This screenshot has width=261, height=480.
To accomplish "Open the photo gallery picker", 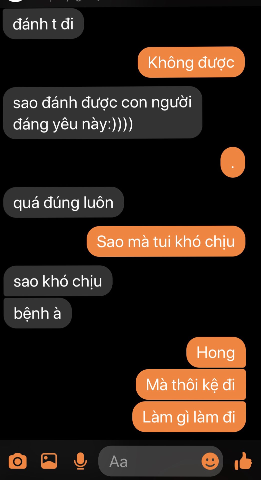I will [49, 461].
